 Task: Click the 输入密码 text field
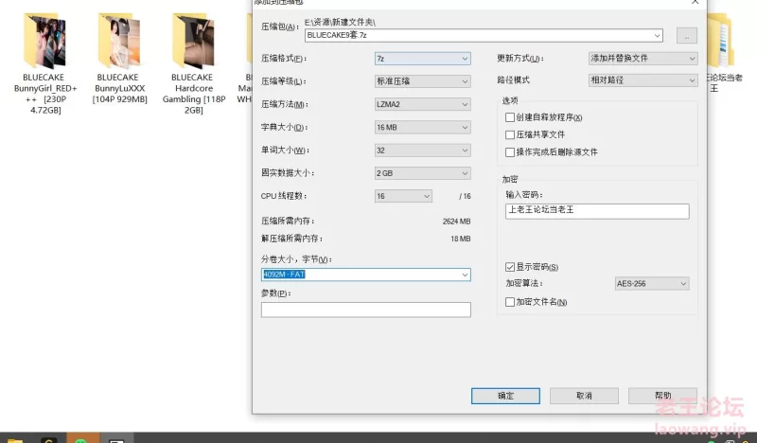[597, 211]
